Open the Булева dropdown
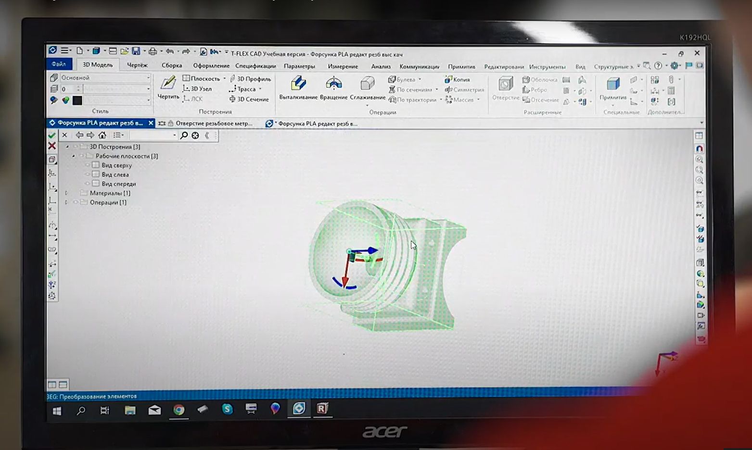The height and width of the screenshot is (450, 752). coord(420,79)
